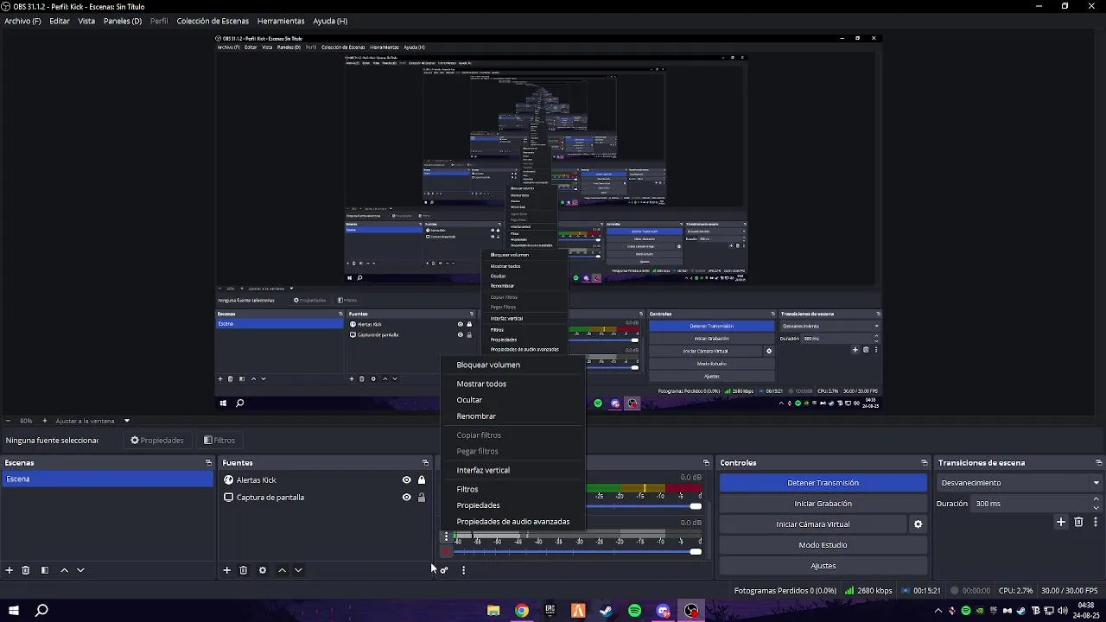Open Epic Games Launcher in taskbar
This screenshot has height=622, width=1106.
pos(550,611)
